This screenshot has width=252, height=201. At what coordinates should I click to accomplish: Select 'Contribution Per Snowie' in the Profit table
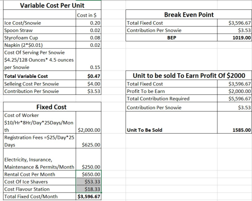(x=171, y=107)
